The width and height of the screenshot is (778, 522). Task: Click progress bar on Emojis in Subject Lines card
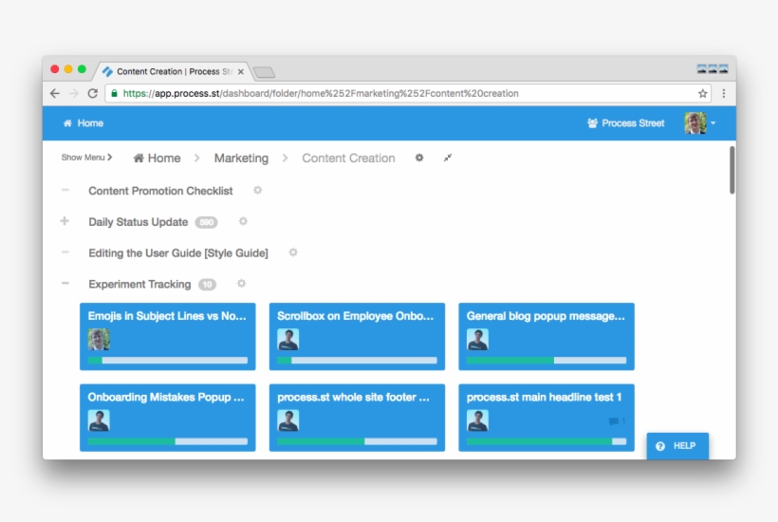point(167,361)
